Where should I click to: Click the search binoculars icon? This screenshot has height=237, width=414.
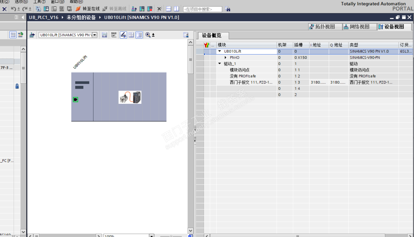pyautogui.click(x=228, y=9)
